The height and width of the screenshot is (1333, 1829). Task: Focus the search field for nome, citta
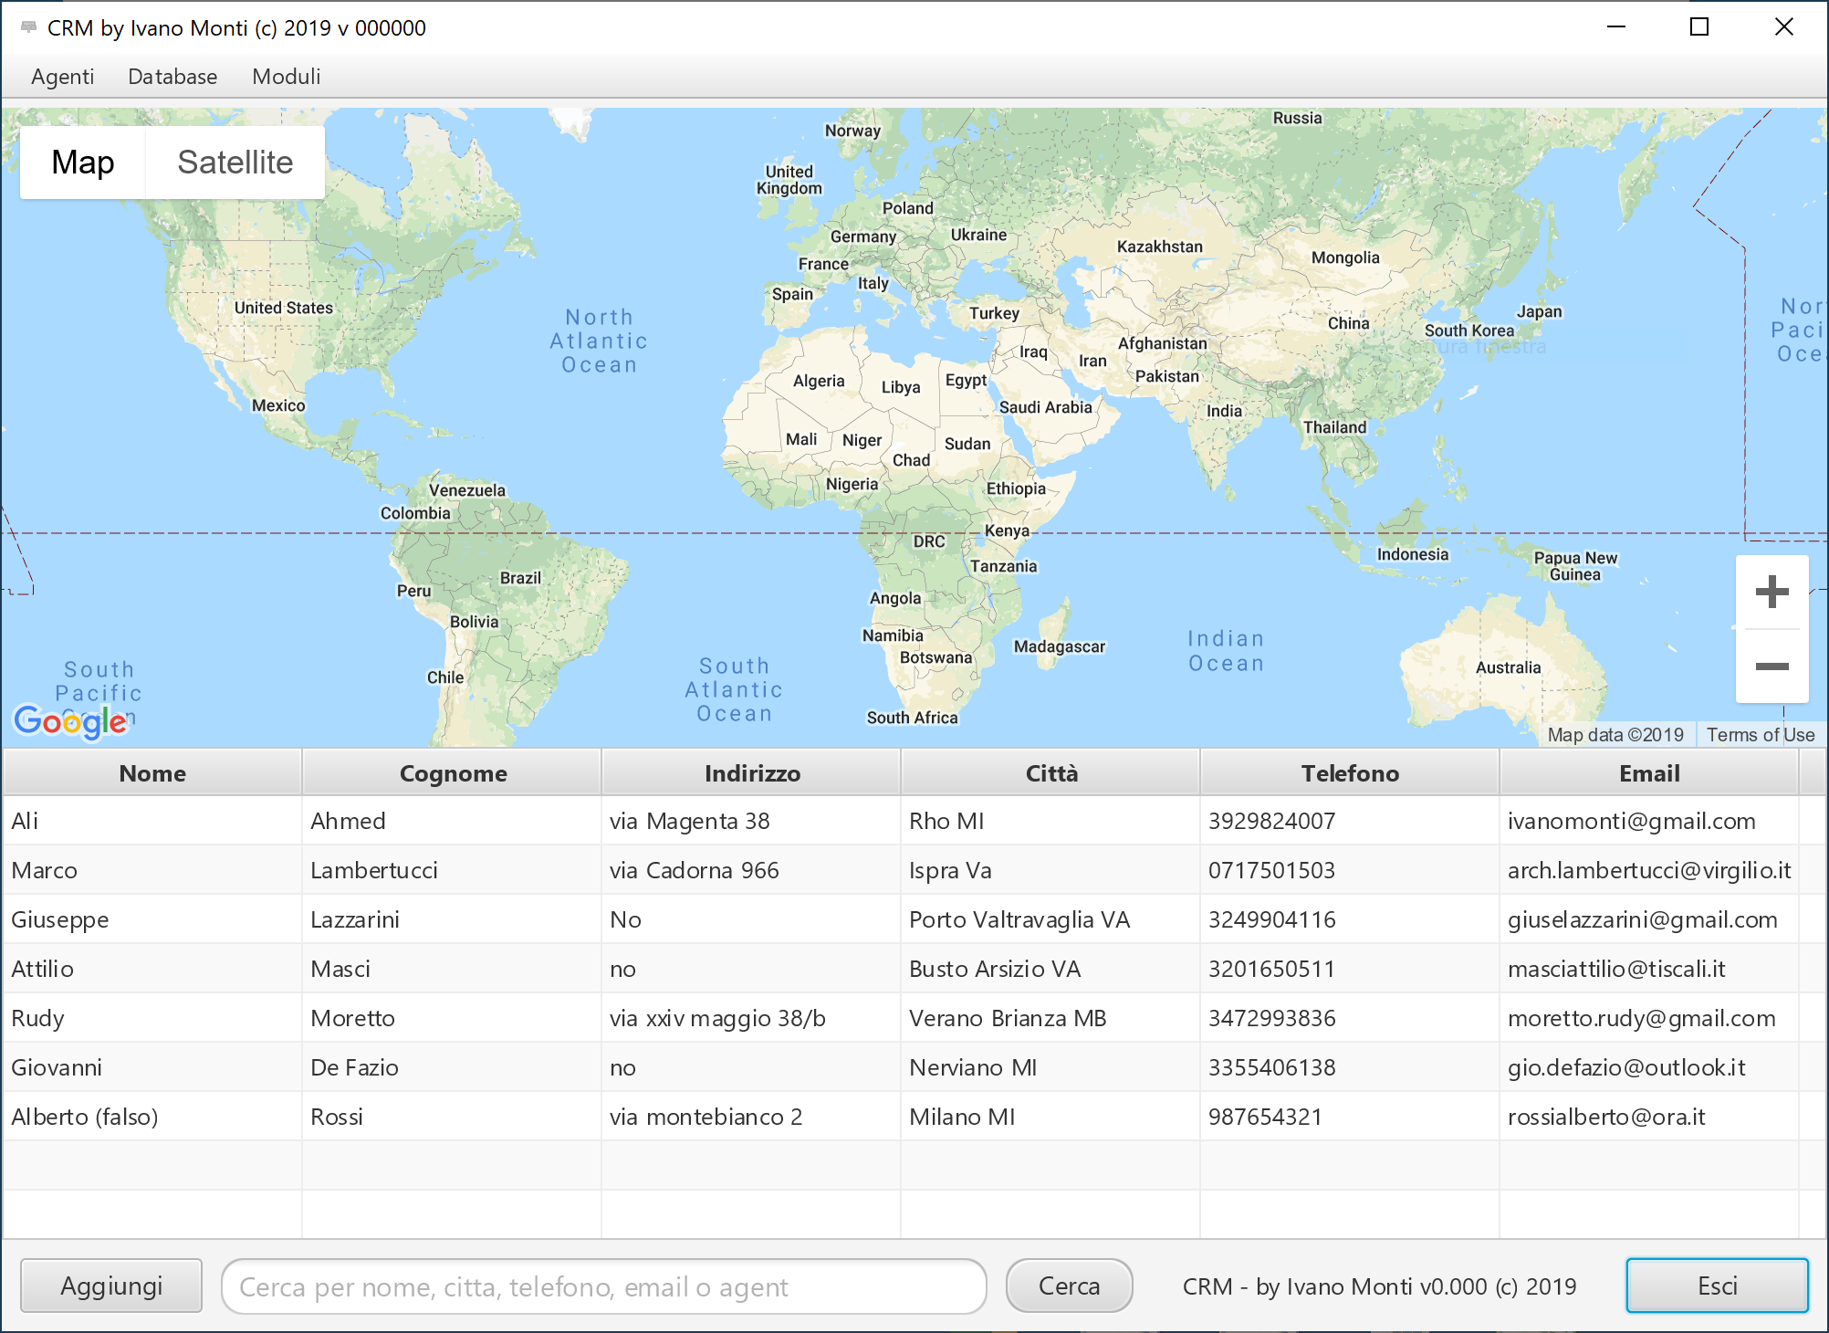[603, 1286]
